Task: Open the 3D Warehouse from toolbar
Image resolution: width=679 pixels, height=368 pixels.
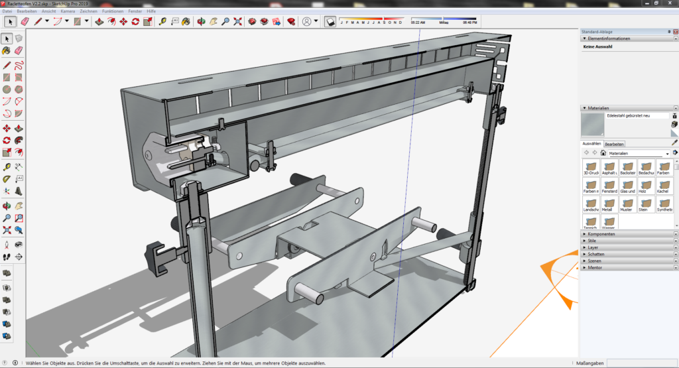Action: 253,21
